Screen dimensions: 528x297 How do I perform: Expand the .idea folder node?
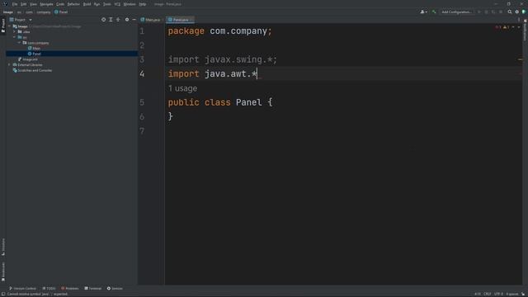[15, 31]
